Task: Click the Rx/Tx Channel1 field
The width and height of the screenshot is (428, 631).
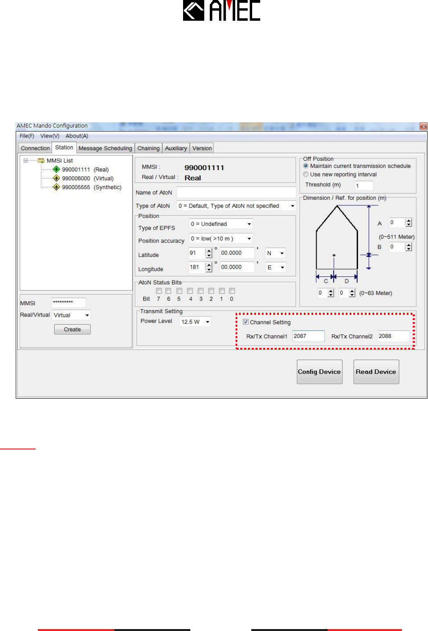Action: point(308,336)
